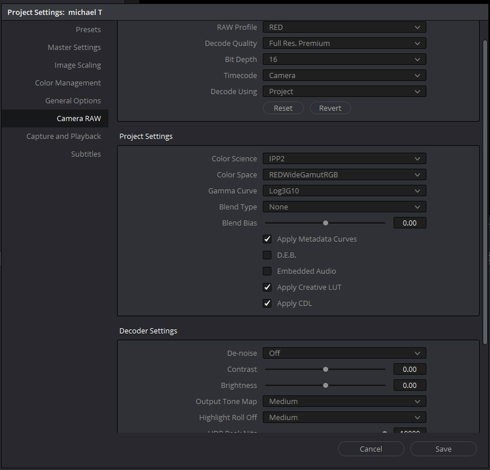Viewport: 490px width, 470px height.
Task: Click the Blend Bias value field
Action: pyautogui.click(x=410, y=223)
